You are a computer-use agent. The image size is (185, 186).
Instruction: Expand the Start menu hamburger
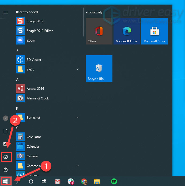tap(6, 12)
